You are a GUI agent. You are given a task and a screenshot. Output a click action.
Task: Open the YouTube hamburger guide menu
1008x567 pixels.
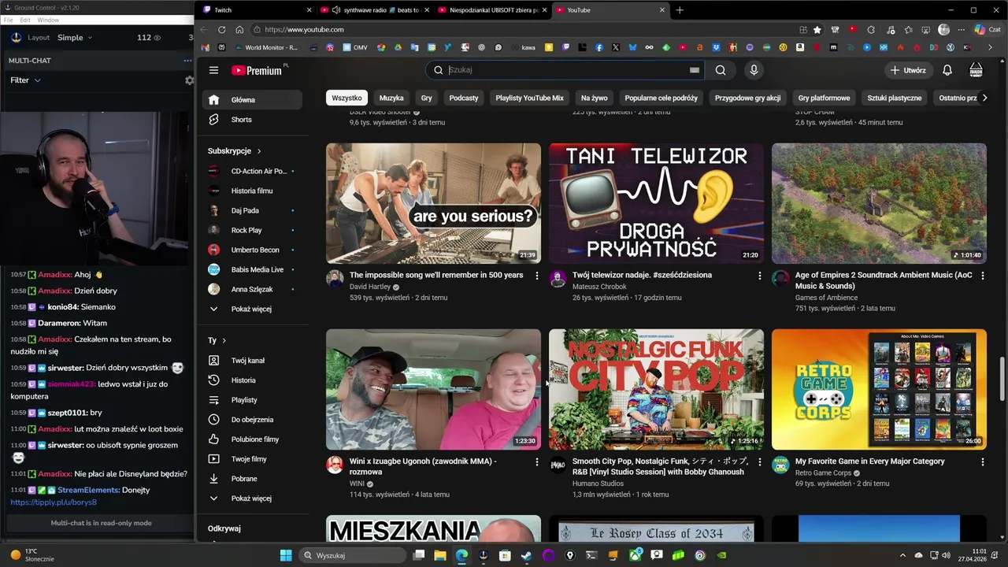[213, 70]
